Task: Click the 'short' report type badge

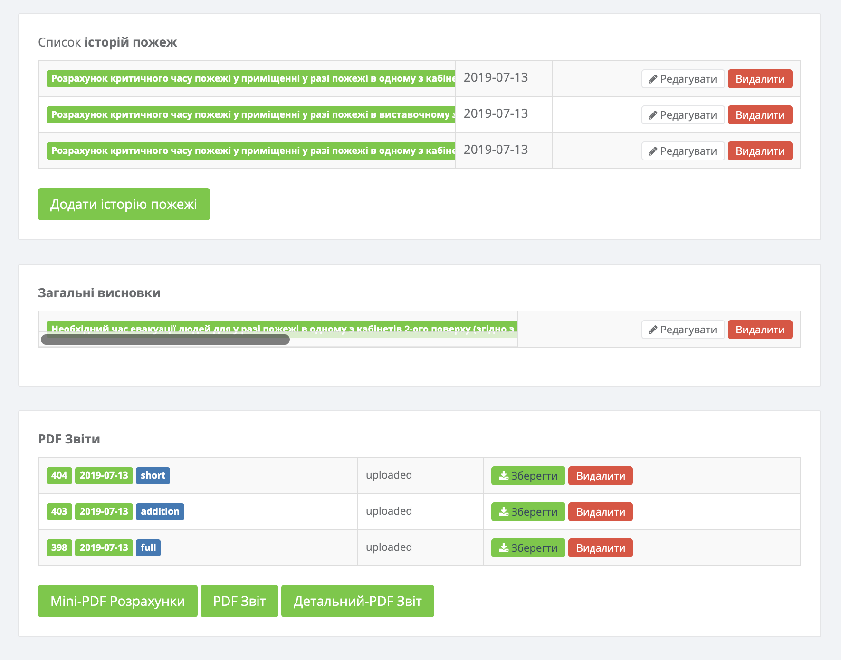Action: [153, 475]
